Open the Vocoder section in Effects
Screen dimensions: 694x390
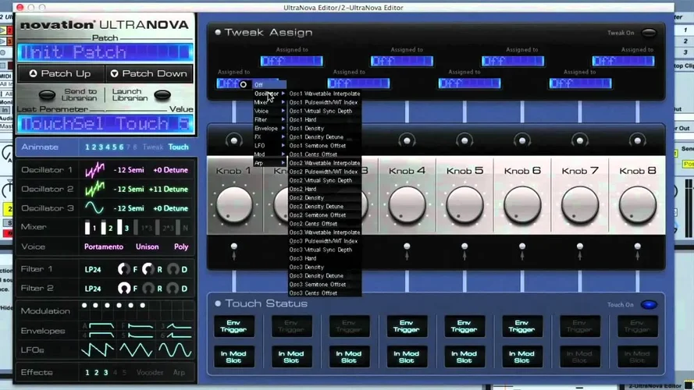coord(150,372)
